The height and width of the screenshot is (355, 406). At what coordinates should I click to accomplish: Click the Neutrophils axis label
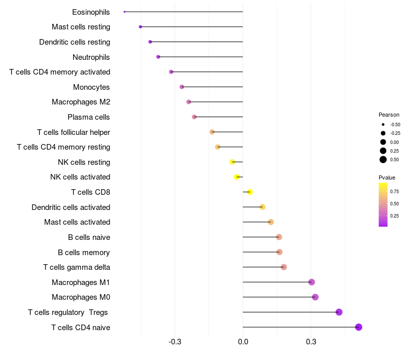click(91, 57)
